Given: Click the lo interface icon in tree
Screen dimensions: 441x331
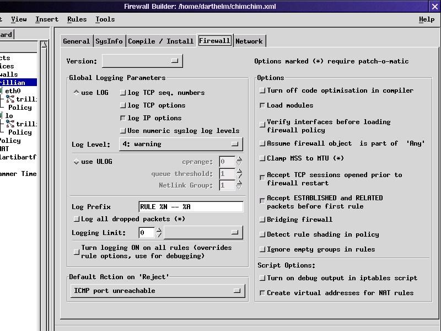Looking at the screenshot, I should tap(2, 116).
